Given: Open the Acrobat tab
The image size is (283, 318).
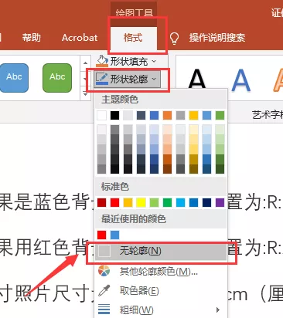Looking at the screenshot, I should pyautogui.click(x=80, y=38).
